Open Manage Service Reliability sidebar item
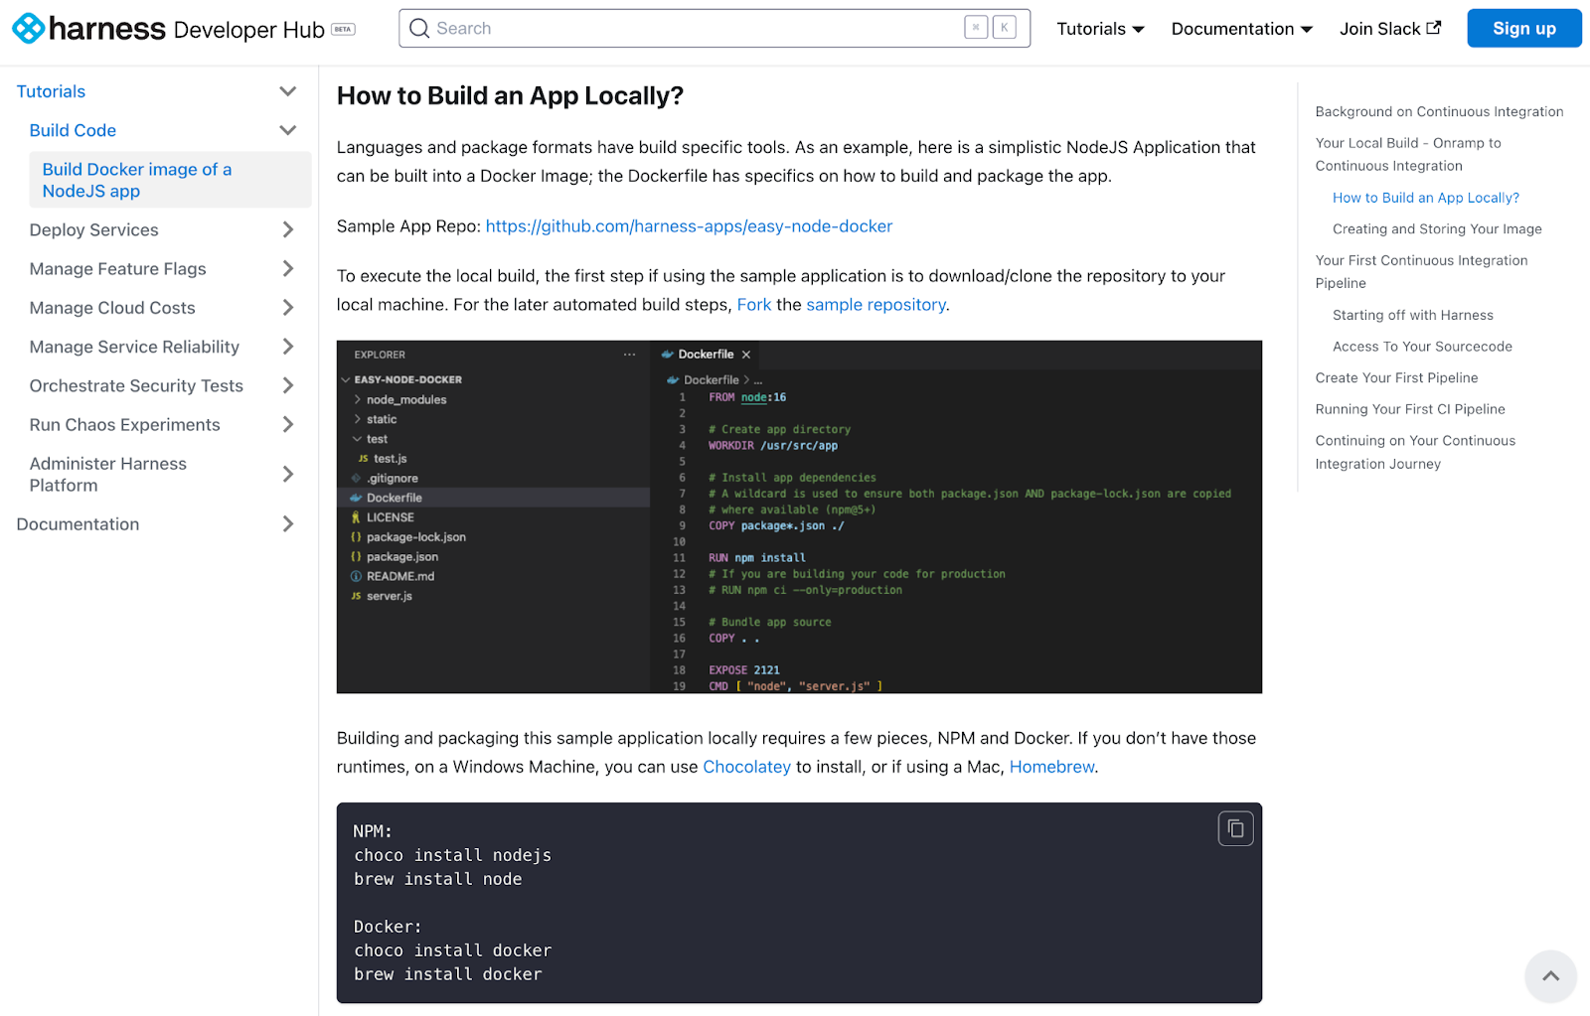The image size is (1590, 1016). [134, 347]
